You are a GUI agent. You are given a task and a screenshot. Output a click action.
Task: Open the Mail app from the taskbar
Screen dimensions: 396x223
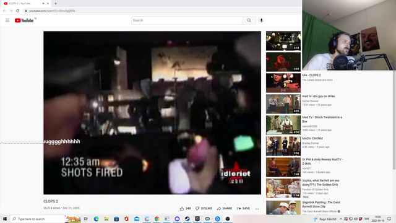coord(137,219)
